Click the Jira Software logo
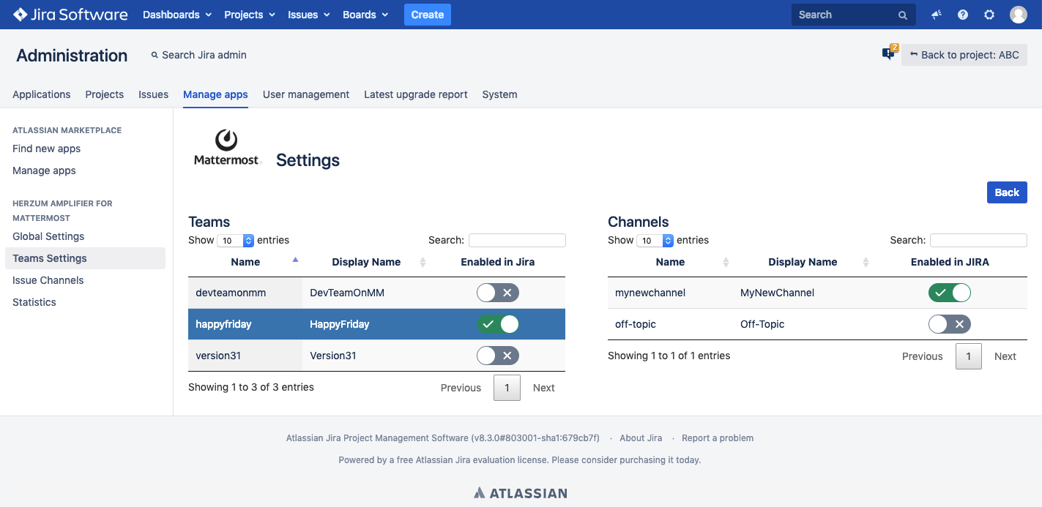The image size is (1042, 507). pyautogui.click(x=70, y=15)
